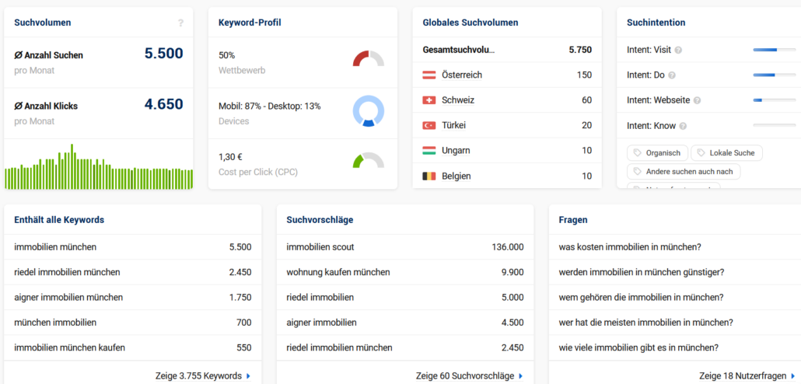Screen dimensions: 801x384
Task: Click the Intent: Know info icon
Action: [683, 126]
